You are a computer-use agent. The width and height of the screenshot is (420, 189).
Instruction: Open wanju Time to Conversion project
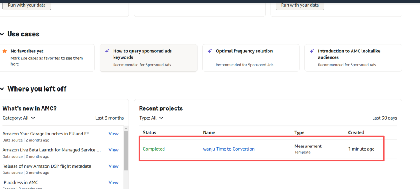(229, 149)
